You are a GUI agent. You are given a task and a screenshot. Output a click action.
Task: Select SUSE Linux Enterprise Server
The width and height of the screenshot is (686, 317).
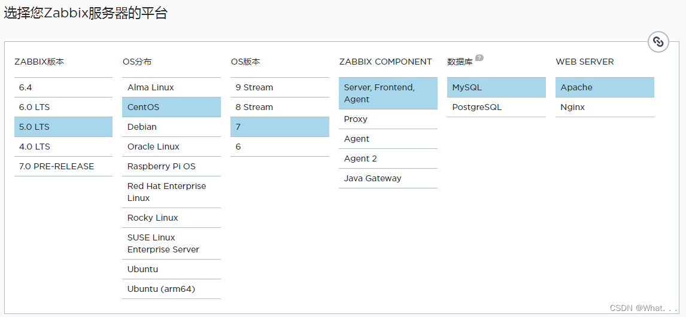click(x=171, y=243)
